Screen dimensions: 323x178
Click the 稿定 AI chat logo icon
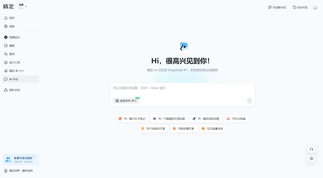(183, 47)
